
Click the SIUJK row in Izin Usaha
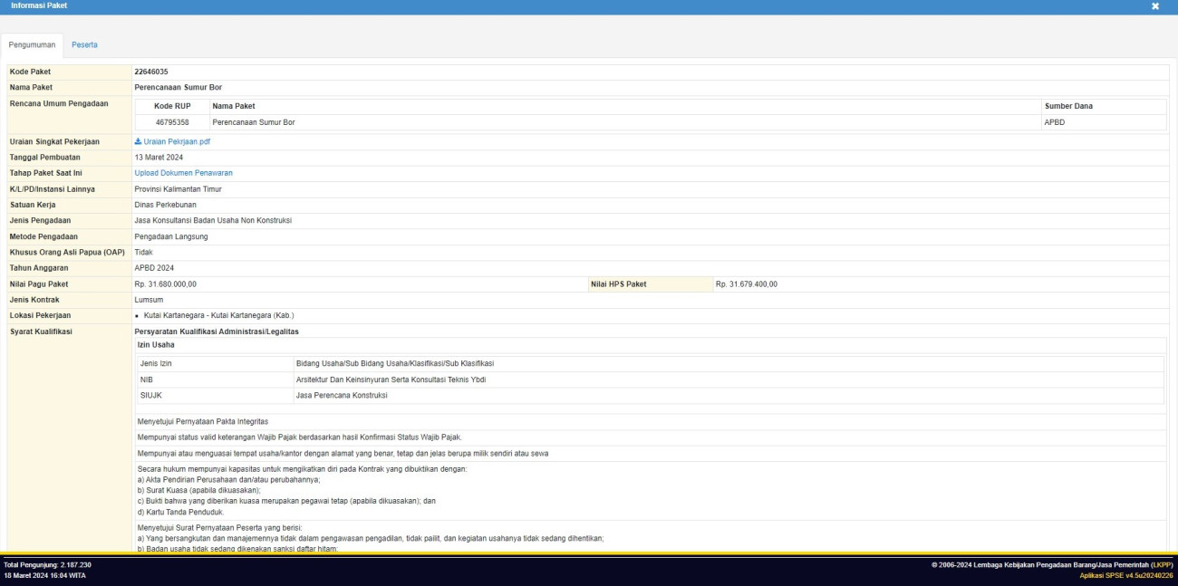pyautogui.click(x=151, y=396)
